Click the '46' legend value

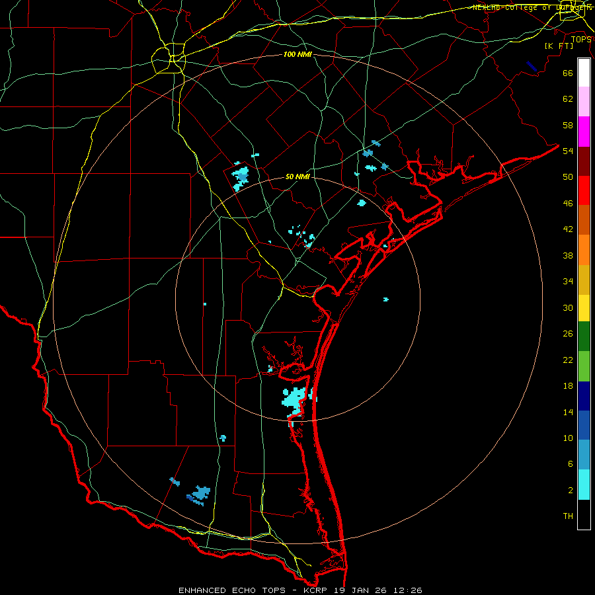point(568,204)
